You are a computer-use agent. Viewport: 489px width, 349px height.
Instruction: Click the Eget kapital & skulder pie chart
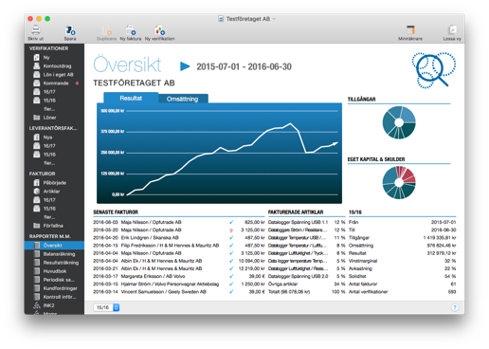pos(399,182)
